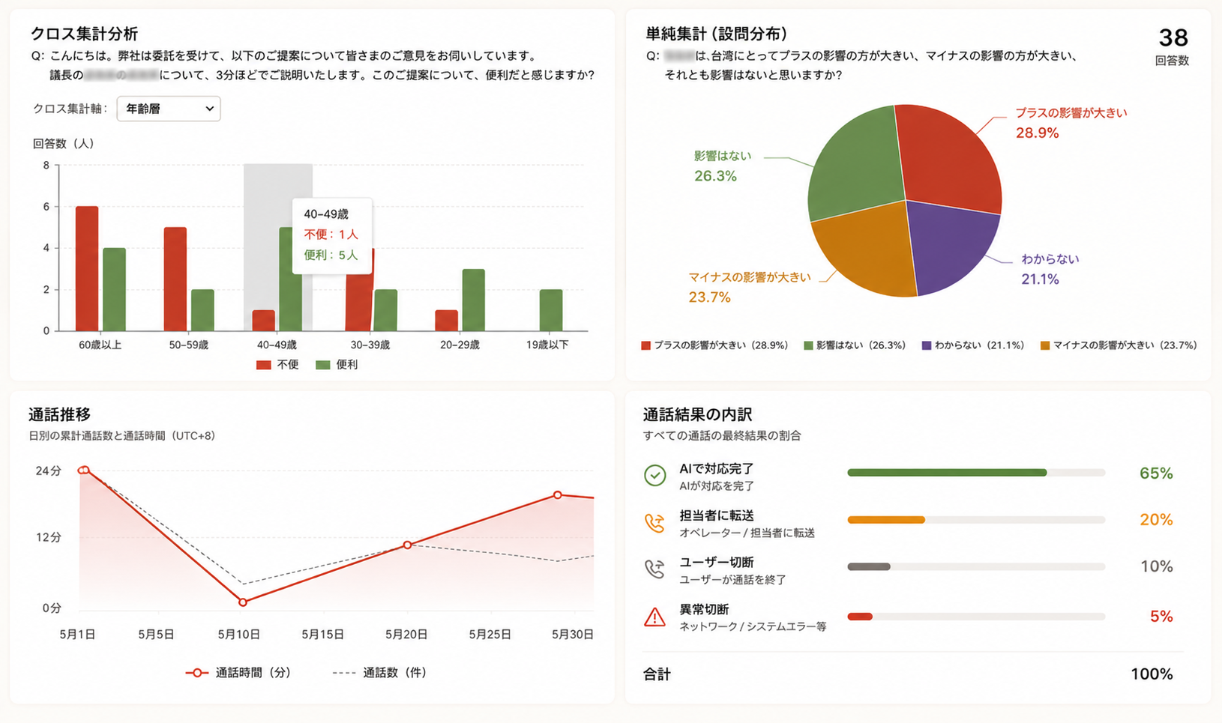
Task: Click the 20% value for 担当者に転送
Action: pos(1155,520)
